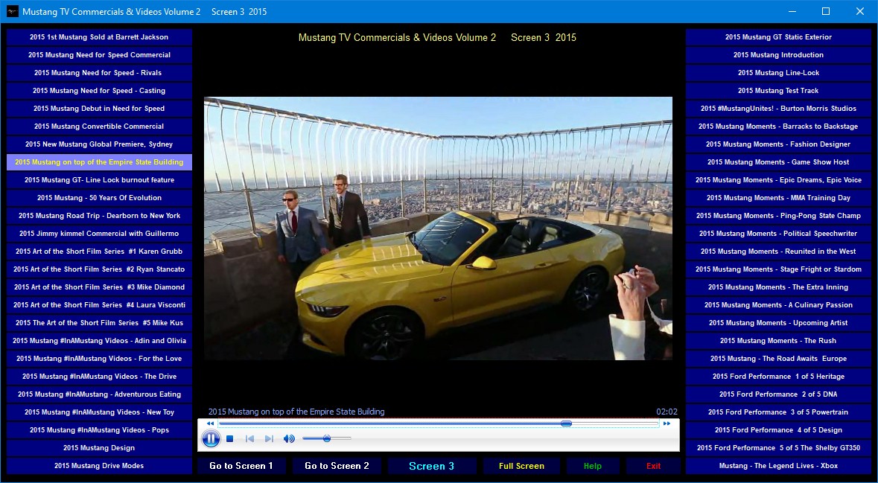
Task: Play 2015 Ford Performance 1 of 5 Heritage
Action: pyautogui.click(x=778, y=377)
